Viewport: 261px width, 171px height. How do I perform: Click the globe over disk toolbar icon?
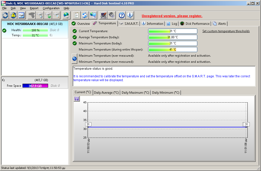[x=67, y=15]
